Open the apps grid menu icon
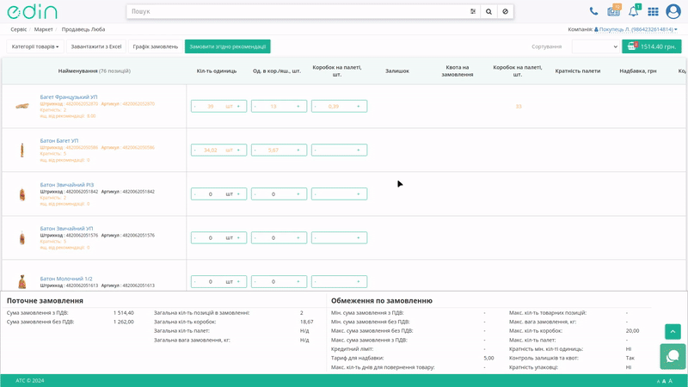 [653, 11]
